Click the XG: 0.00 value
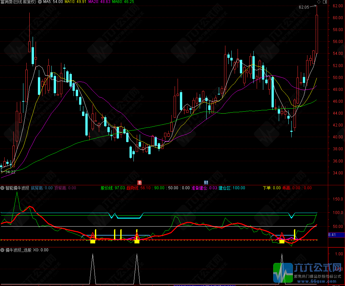The height and width of the screenshot is (286, 345). point(41,250)
